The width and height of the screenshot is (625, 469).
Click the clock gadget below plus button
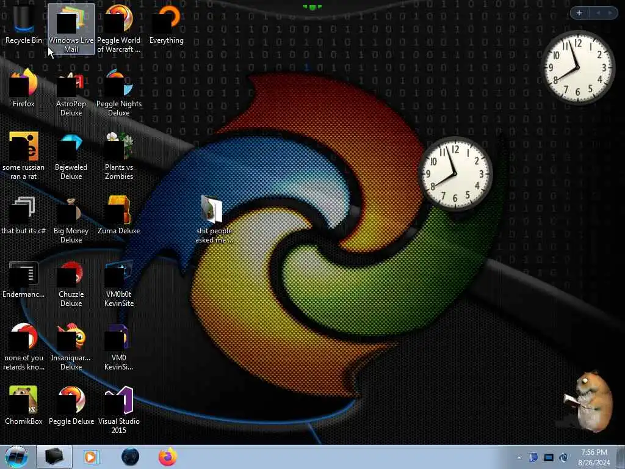click(578, 67)
